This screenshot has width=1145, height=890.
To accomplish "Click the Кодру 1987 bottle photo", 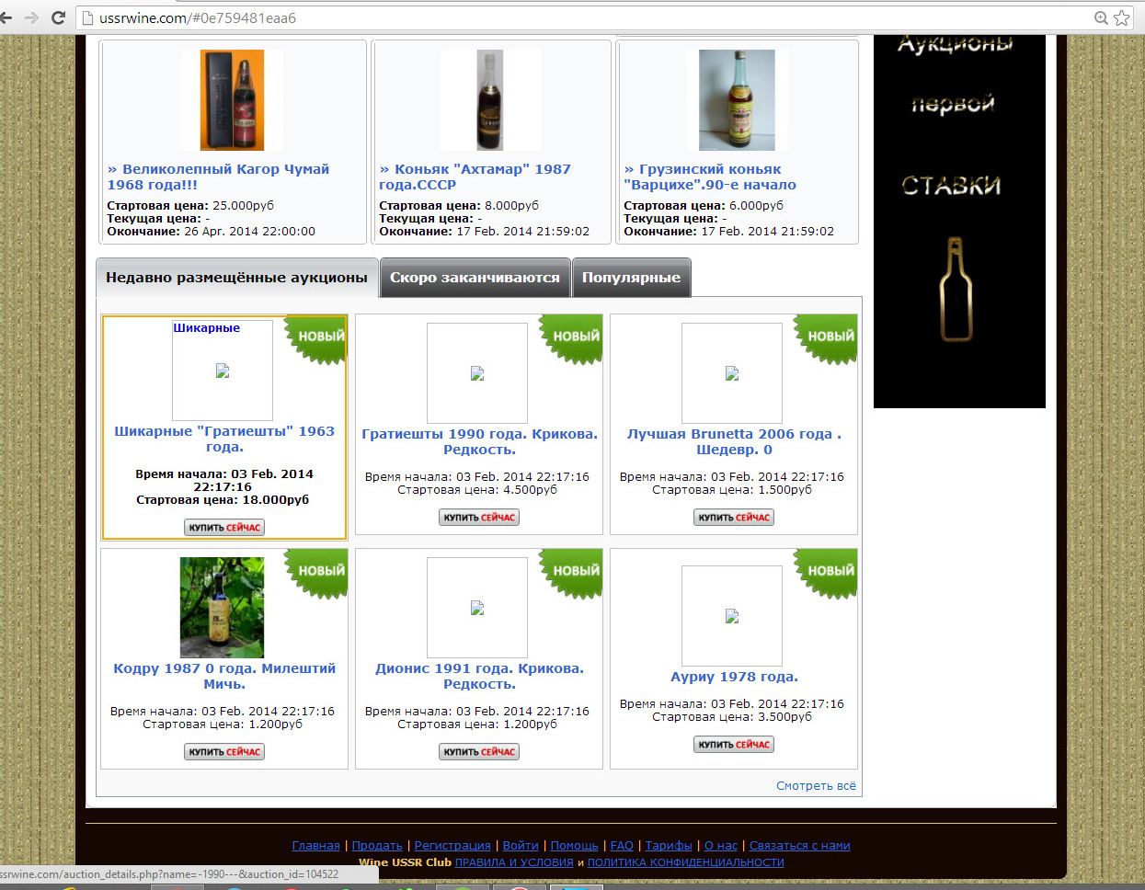I will [222, 607].
